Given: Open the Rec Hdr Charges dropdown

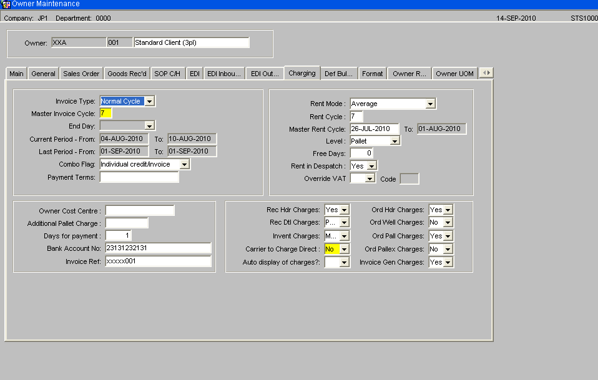Looking at the screenshot, I should 344,210.
